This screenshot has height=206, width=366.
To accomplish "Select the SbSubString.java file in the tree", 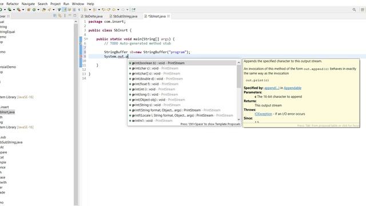I will [11, 142].
